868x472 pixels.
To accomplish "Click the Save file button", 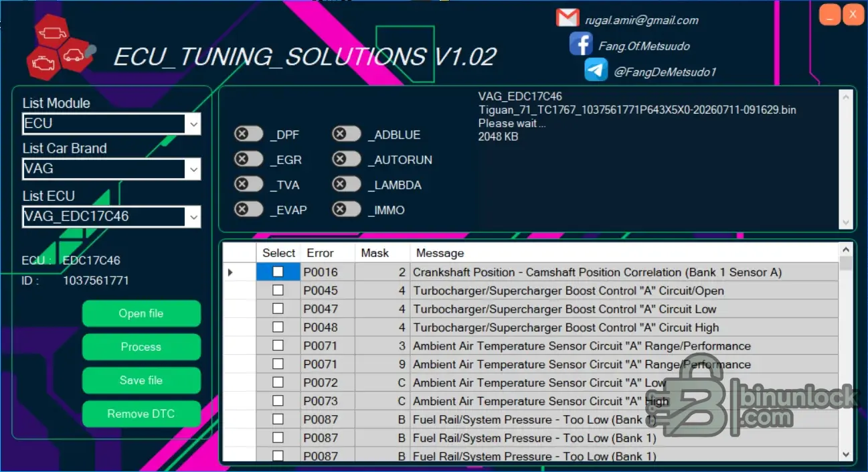I will tap(141, 380).
